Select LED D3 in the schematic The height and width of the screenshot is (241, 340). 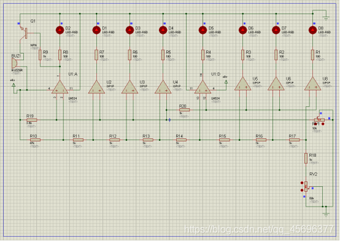pyautogui.click(x=129, y=30)
